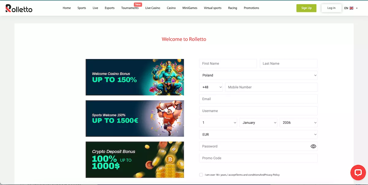Open the live chat bubble
The width and height of the screenshot is (368, 185).
click(358, 172)
